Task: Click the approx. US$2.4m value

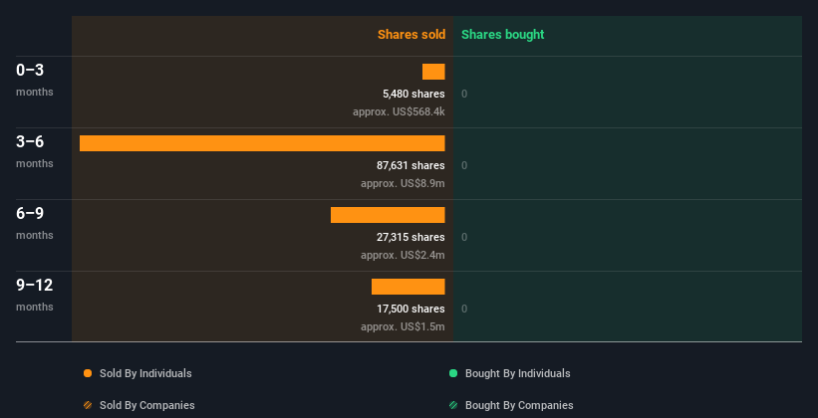Action: [403, 255]
